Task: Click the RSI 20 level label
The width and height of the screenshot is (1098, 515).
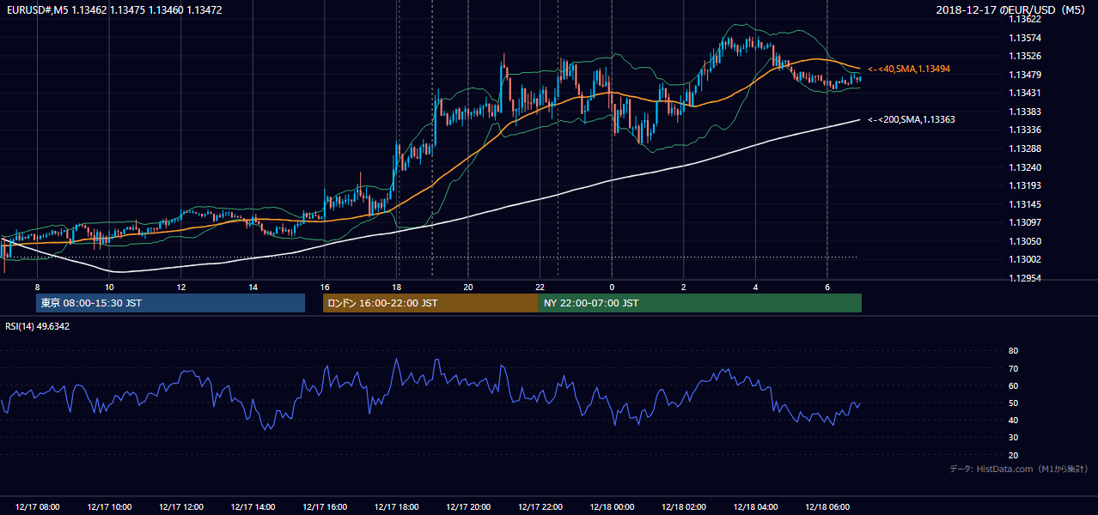Action: [x=1014, y=455]
